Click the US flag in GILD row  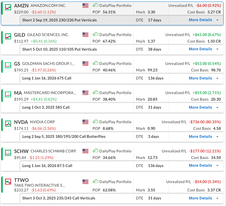[85, 35]
